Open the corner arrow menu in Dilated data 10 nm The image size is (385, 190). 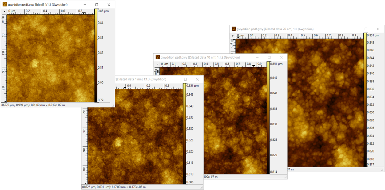coord(157,65)
